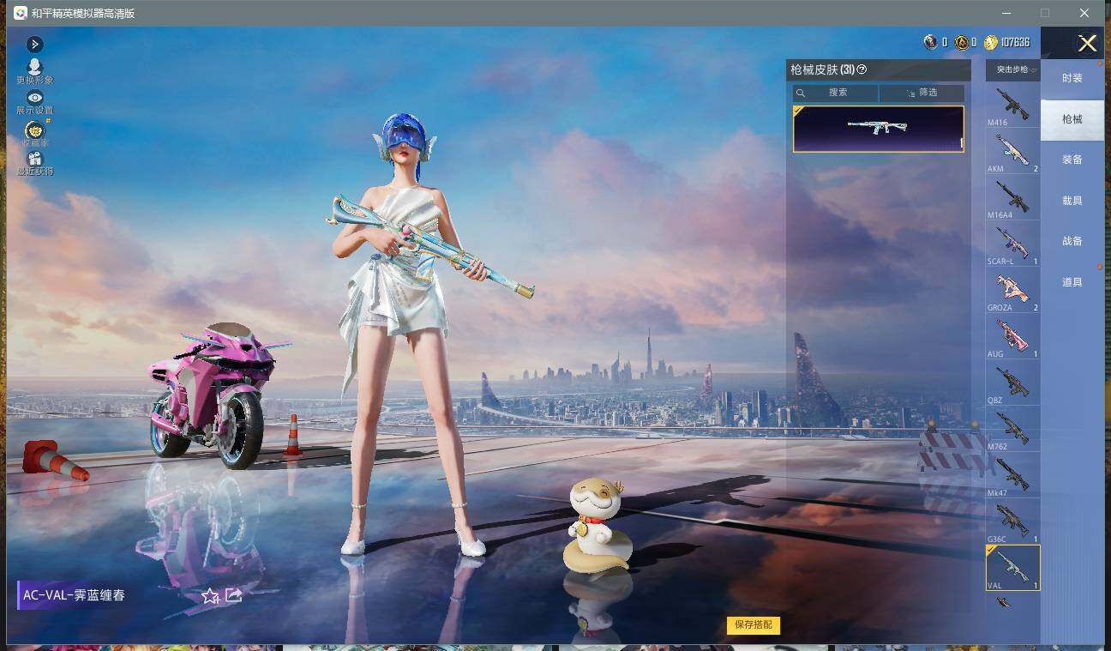Switch to the 道具 tab
1111x651 pixels.
1072,282
